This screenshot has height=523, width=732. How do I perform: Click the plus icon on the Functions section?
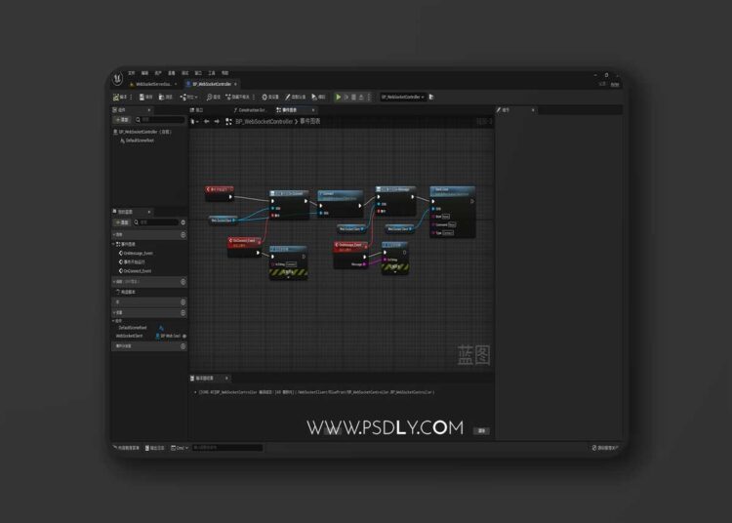pos(183,282)
